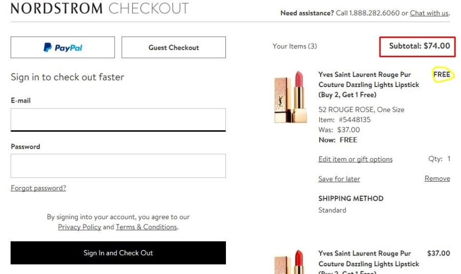The height and width of the screenshot is (274, 461).
Task: Click the red lipstick thumbnail
Action: pyautogui.click(x=290, y=263)
